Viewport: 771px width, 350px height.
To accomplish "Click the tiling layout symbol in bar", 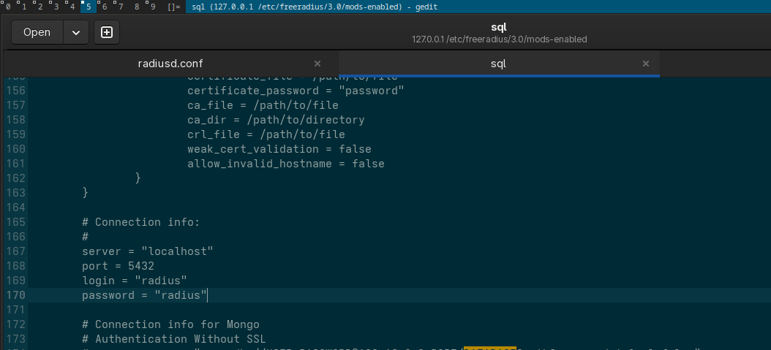I will 173,7.
